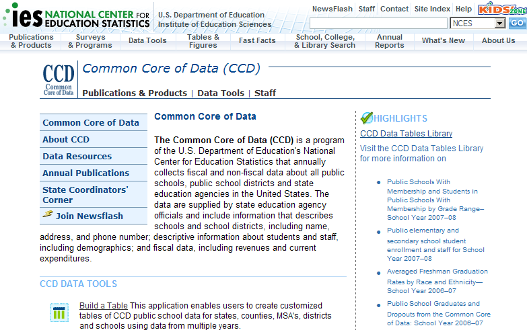527x330 pixels.
Task: Open the Publications & Products menu
Action: click(x=32, y=41)
